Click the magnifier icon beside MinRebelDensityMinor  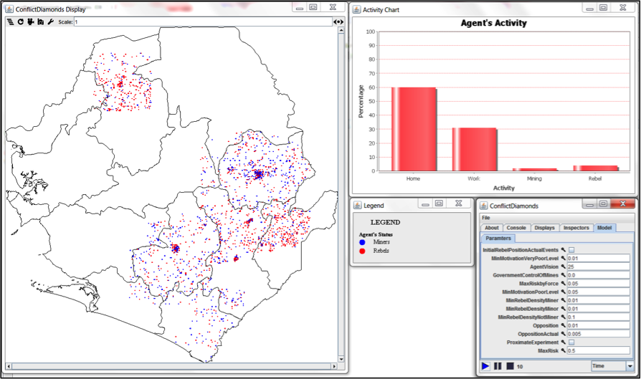coord(563,309)
